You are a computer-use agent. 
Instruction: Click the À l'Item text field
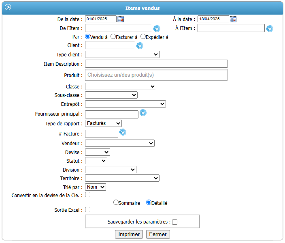tap(231, 28)
